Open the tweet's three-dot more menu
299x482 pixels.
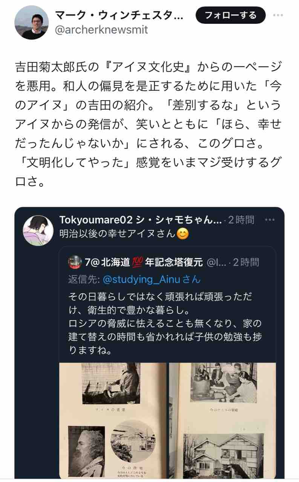click(x=278, y=15)
